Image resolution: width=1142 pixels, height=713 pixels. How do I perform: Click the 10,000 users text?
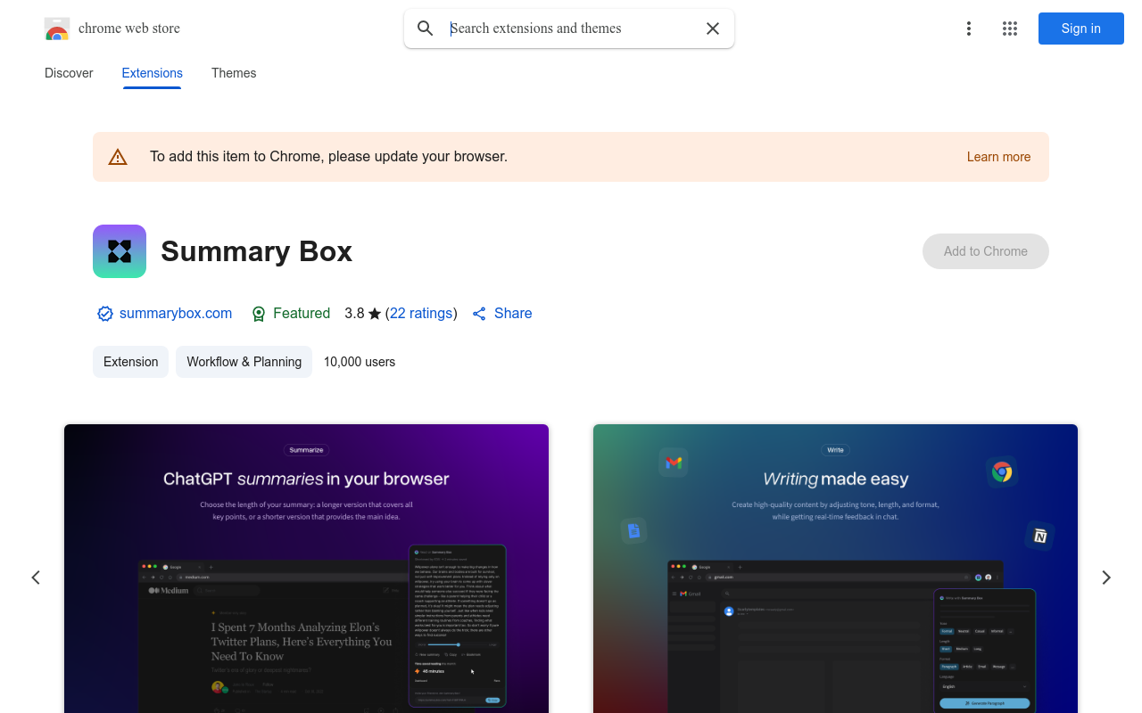pyautogui.click(x=360, y=362)
